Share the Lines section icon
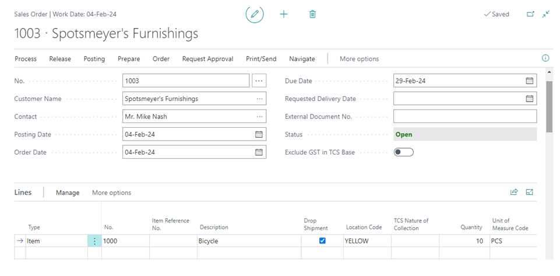Viewport: 560px width, 276px height. pyautogui.click(x=514, y=193)
